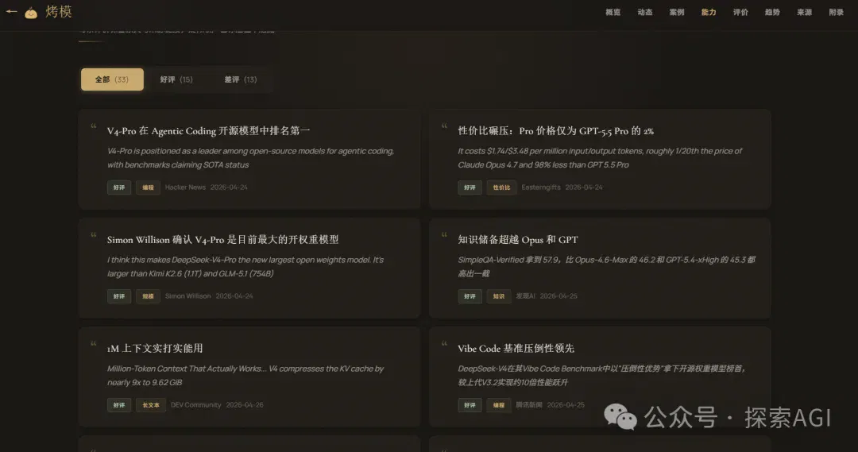Click the quote starting 'It costs $1.74/$3.48 per million'

[600, 157]
